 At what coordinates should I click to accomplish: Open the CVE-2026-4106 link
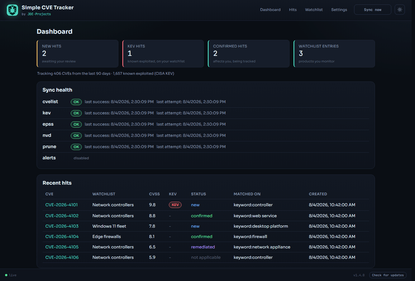[62, 257]
